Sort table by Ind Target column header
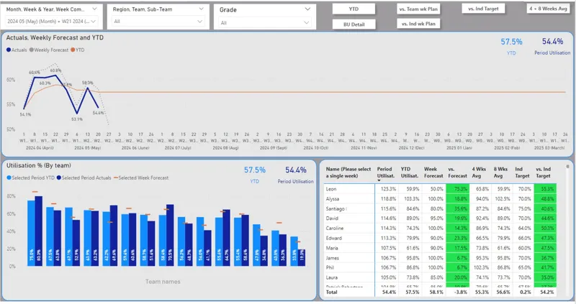This screenshot has height=304, width=576. coord(522,172)
